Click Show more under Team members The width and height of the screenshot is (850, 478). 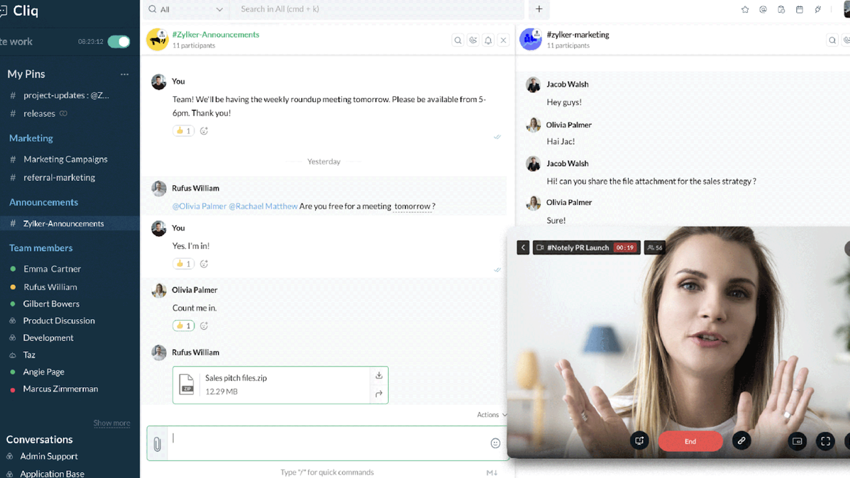(x=112, y=423)
